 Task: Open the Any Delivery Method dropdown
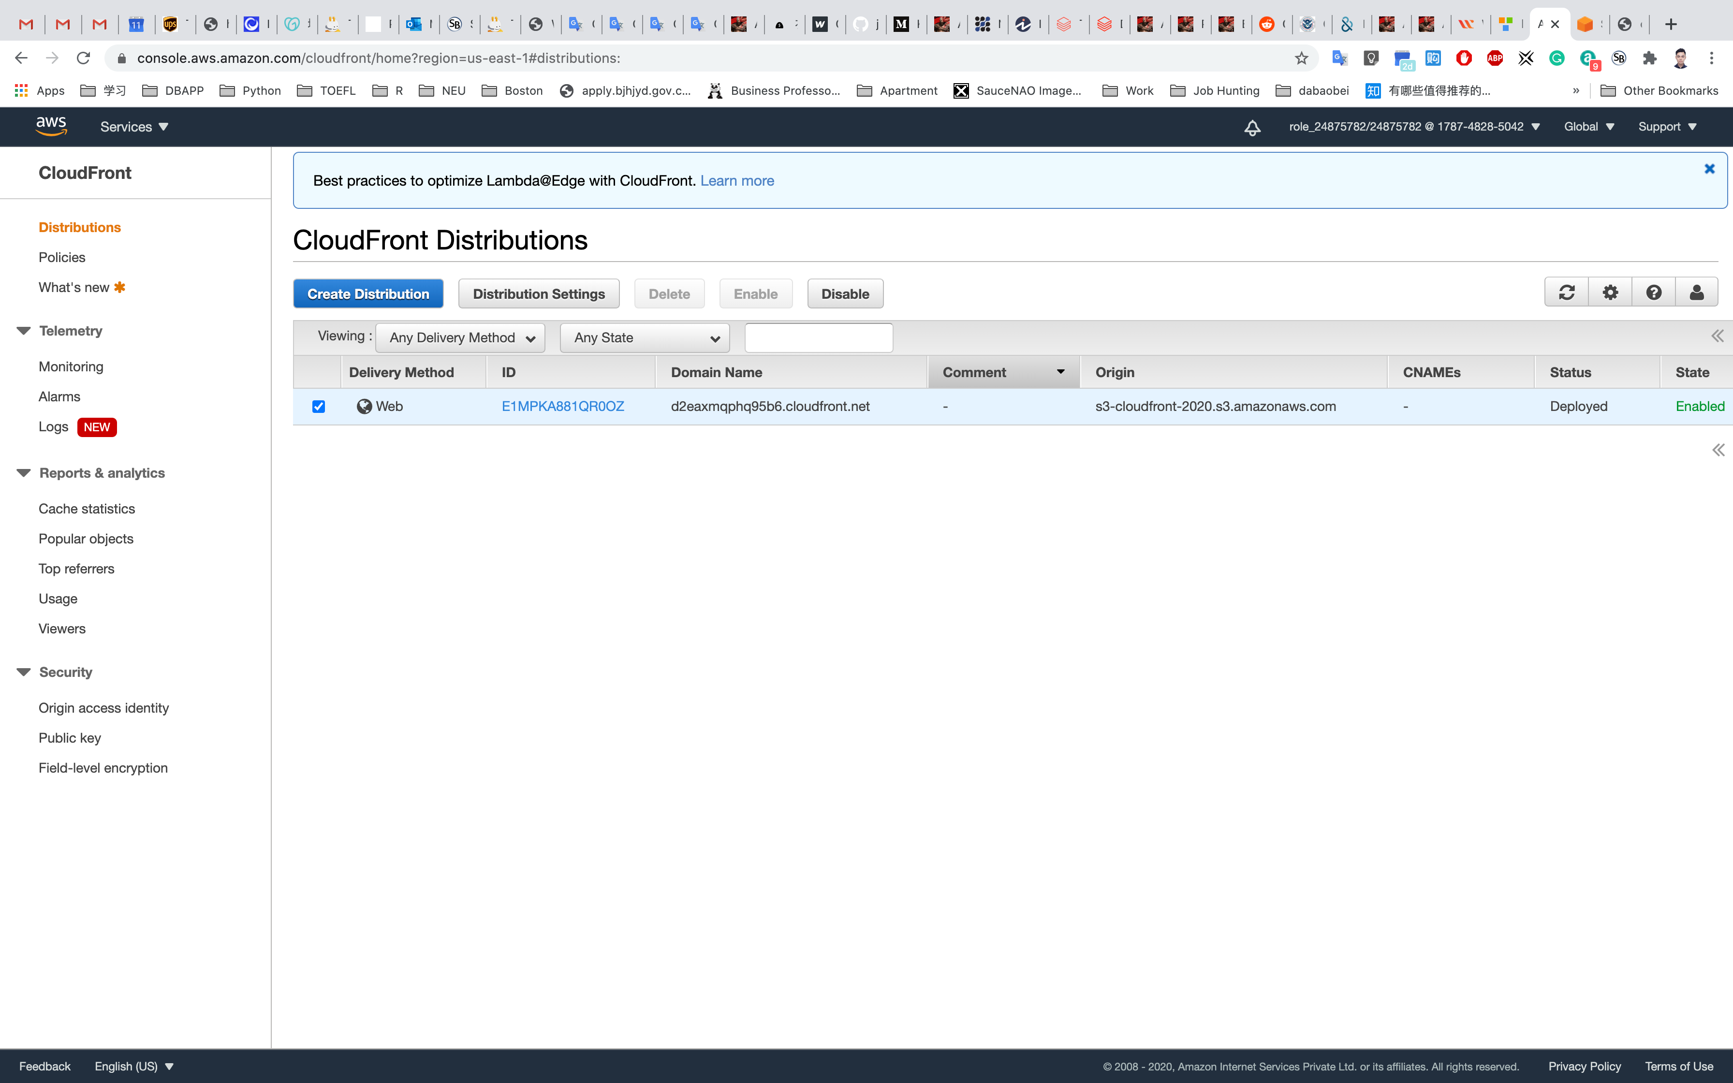tap(460, 338)
